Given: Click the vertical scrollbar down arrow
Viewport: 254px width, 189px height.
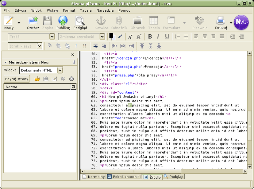Looking at the screenshot, I should (249, 167).
